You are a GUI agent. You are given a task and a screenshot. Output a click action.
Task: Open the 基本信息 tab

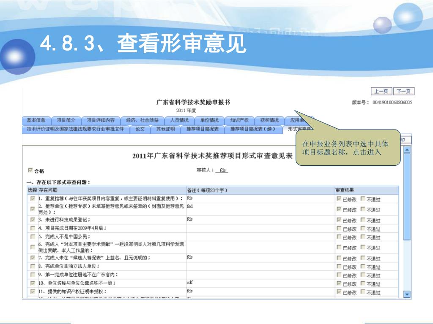pyautogui.click(x=36, y=120)
